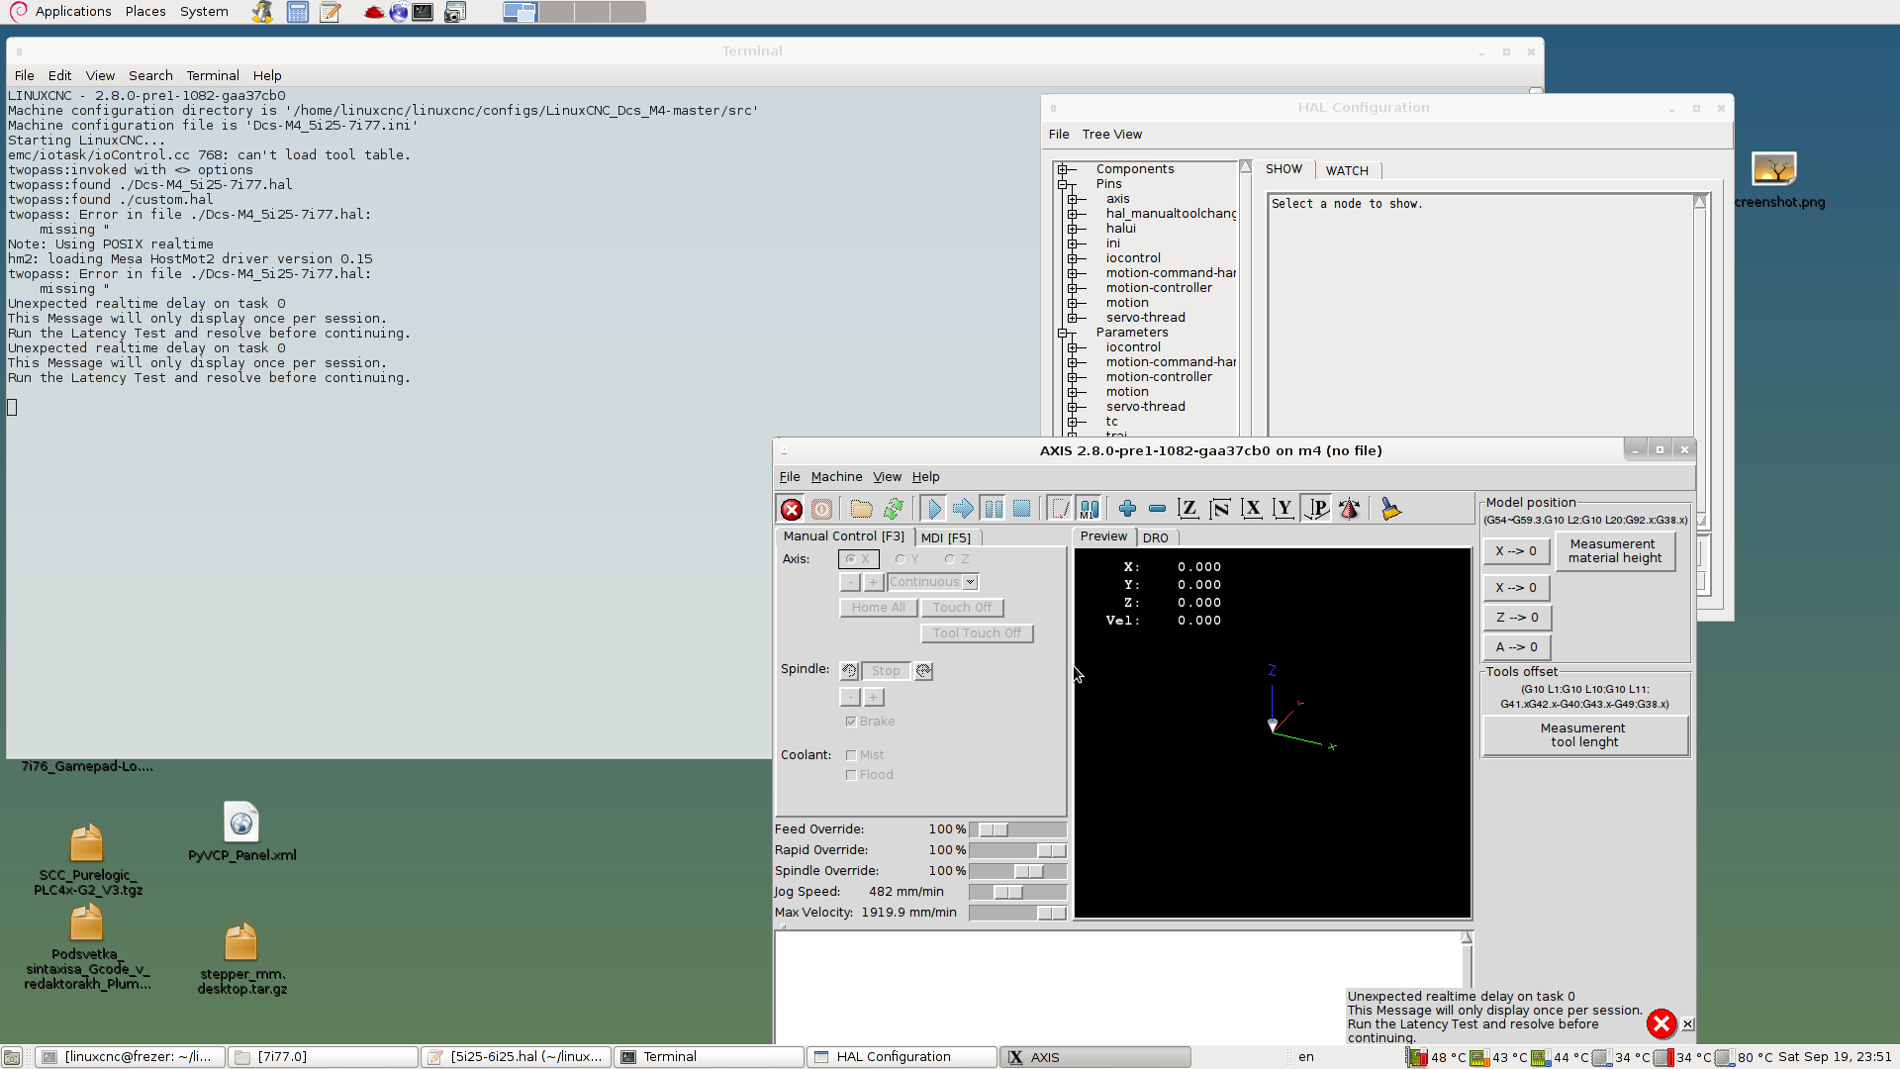Select the Z view icon in toolbar
Viewport: 1900px width, 1069px height.
[1188, 509]
